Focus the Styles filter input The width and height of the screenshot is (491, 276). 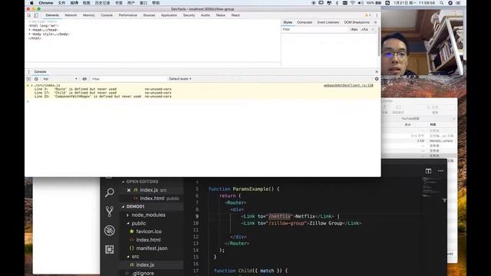pos(315,29)
